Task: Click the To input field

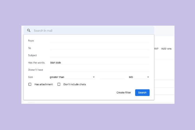Action: [100, 48]
